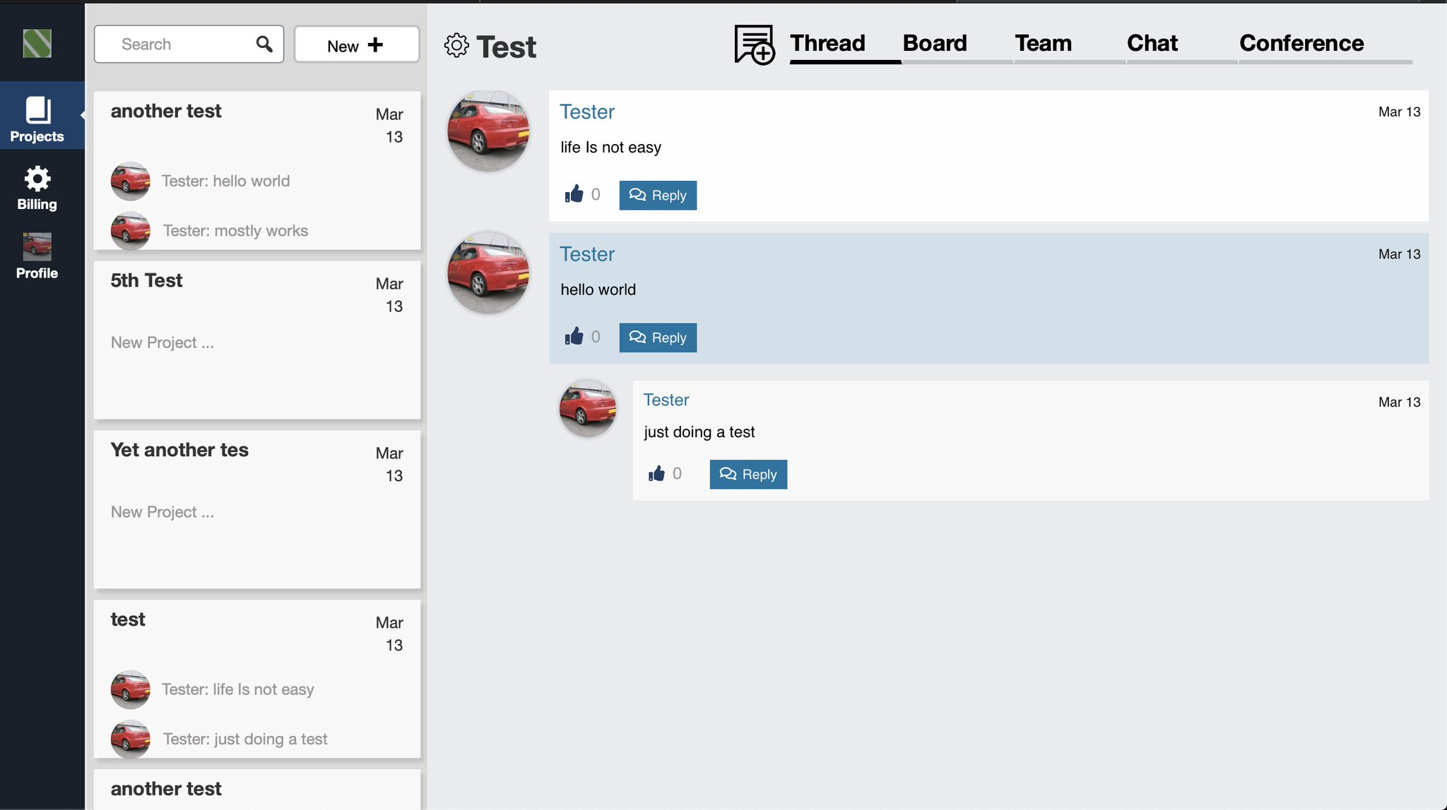1447x810 pixels.
Task: Open project settings gear next to Test
Action: 456,46
